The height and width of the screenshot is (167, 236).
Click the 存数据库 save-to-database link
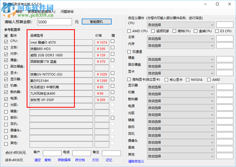coord(64,160)
